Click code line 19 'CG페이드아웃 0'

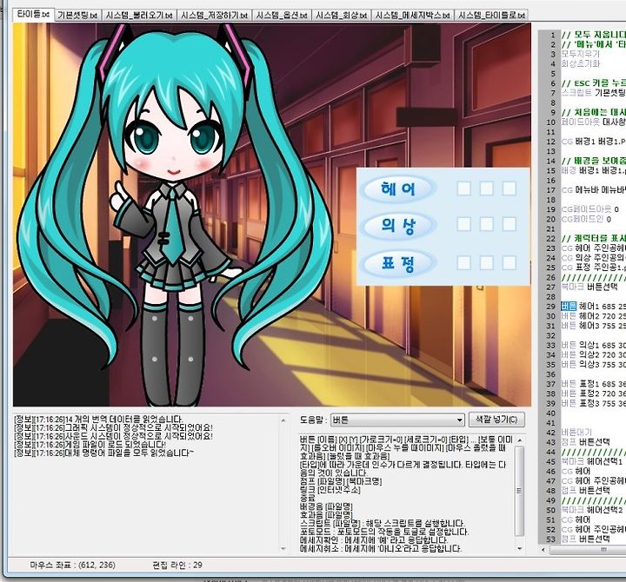coord(590,209)
